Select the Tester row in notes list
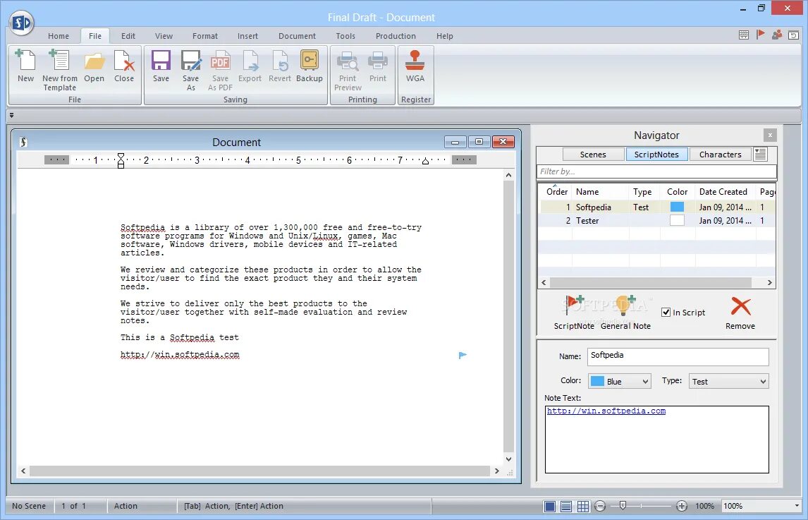Screen dimensions: 808x520 tap(657, 220)
